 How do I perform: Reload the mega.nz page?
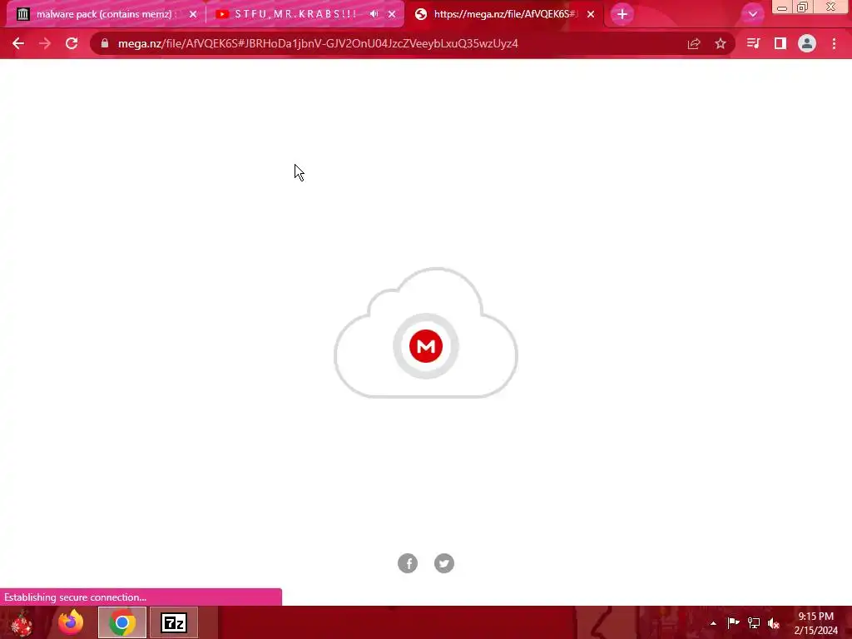72,43
